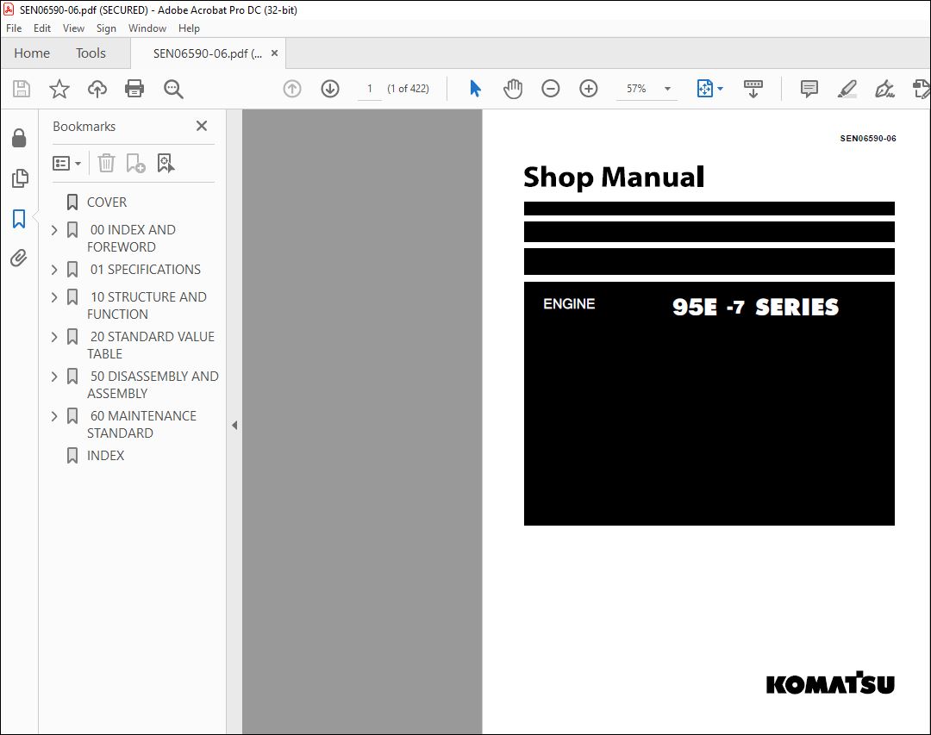Click the cloud upload icon

97,89
